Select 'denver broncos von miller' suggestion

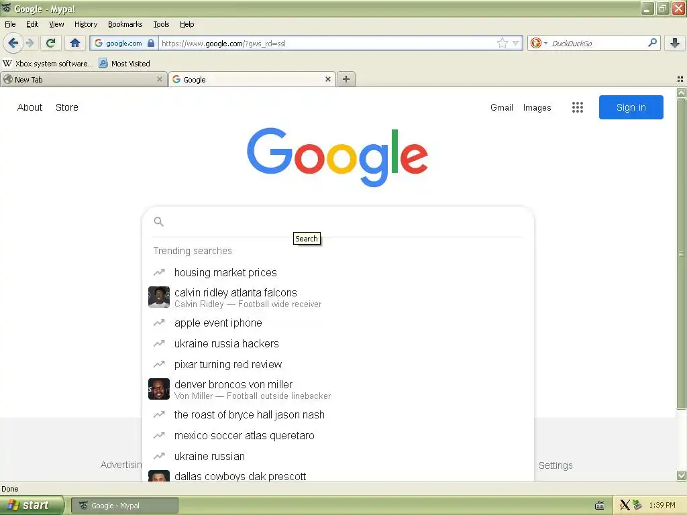(338, 390)
